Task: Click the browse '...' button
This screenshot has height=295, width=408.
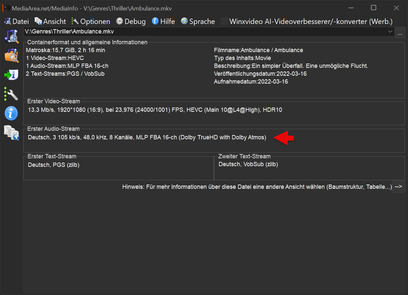Action: 400,33
